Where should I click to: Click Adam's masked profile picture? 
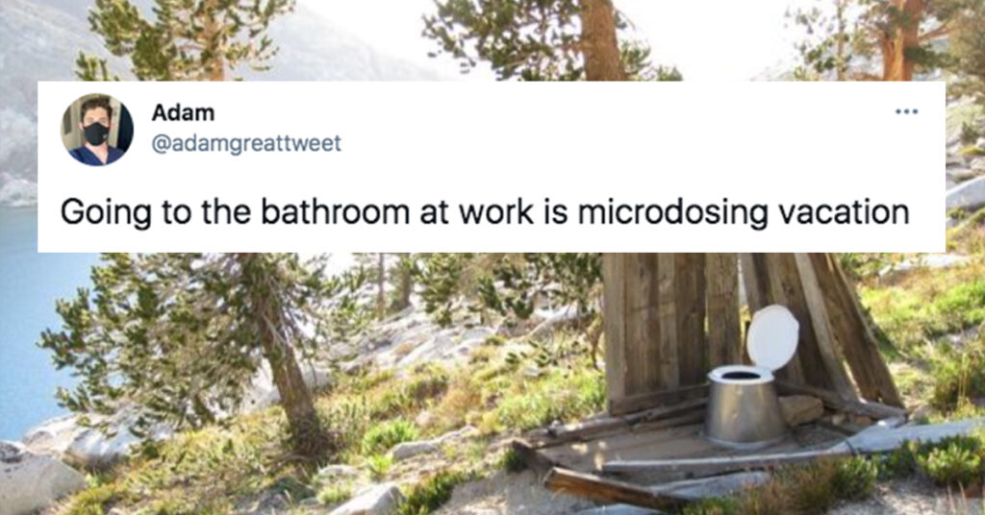pyautogui.click(x=97, y=130)
